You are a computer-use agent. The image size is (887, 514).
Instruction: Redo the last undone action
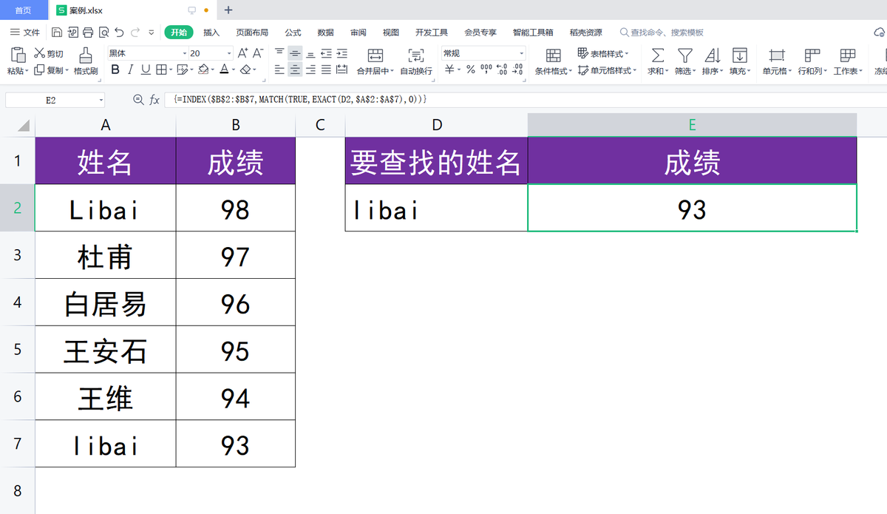click(x=135, y=33)
